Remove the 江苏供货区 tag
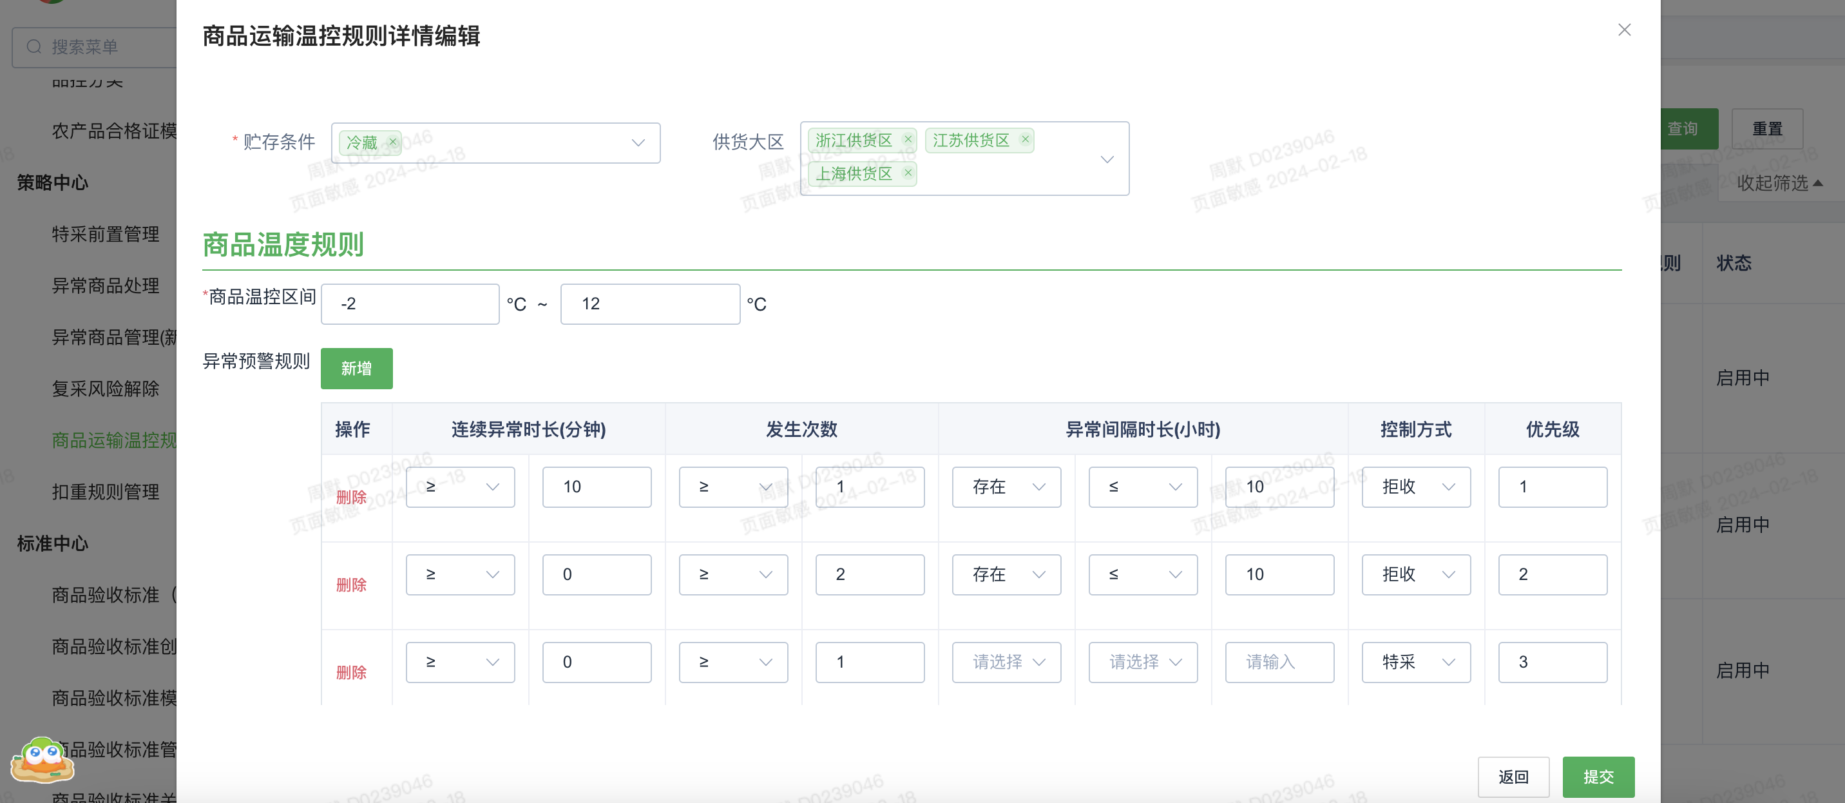This screenshot has width=1845, height=803. pos(1025,139)
